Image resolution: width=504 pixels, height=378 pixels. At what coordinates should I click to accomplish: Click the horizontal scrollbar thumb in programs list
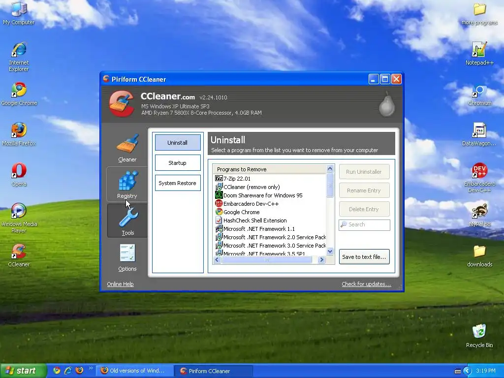(x=266, y=260)
